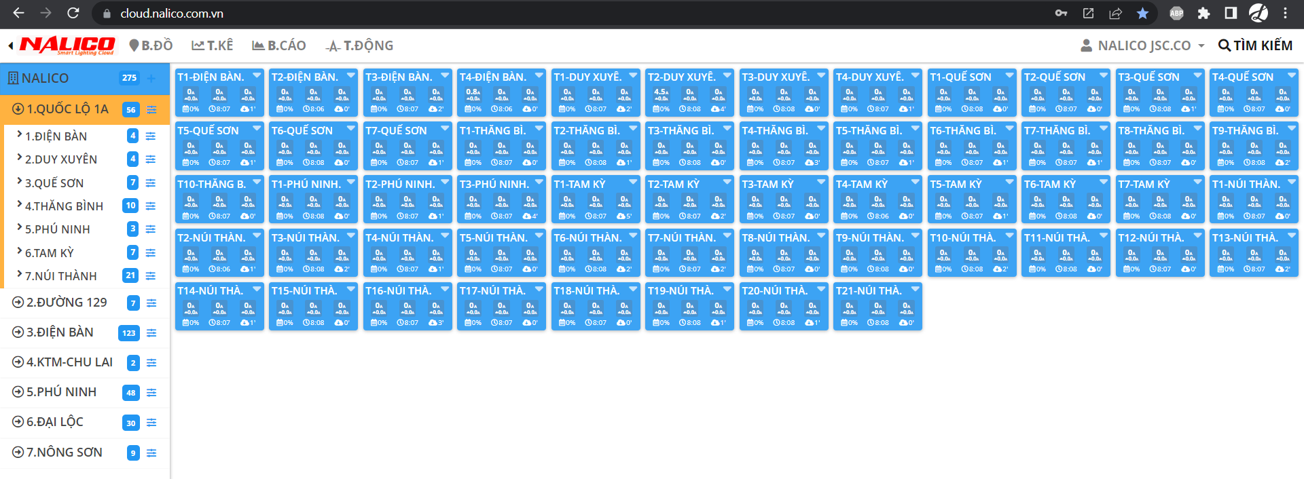Click the plus icon next to NALICO 275
Image resolution: width=1304 pixels, height=479 pixels.
(151, 78)
